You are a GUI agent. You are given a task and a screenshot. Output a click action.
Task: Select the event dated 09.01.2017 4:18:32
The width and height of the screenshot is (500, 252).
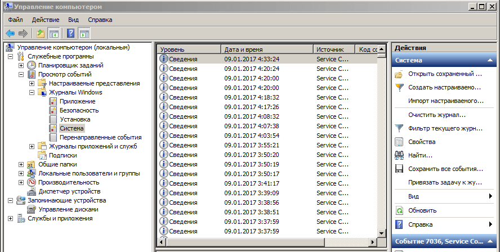[268, 97]
